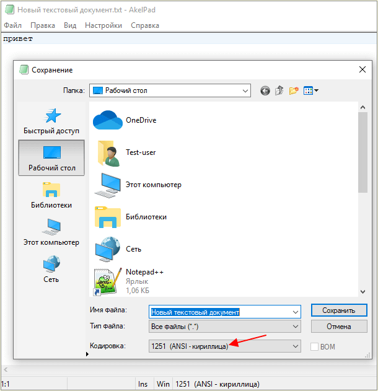
Task: Click the 1:1 cursor position in status bar
Action: [x=6, y=384]
